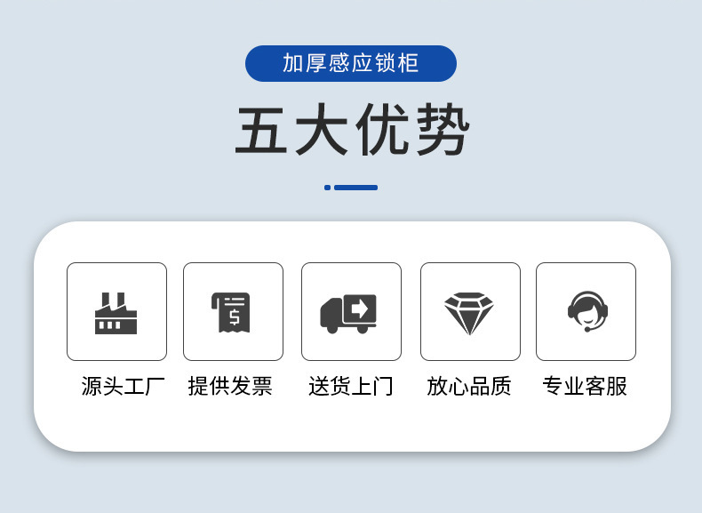This screenshot has width=702, height=513.
Task: Click the small blue dot beside divider
Action: (327, 188)
